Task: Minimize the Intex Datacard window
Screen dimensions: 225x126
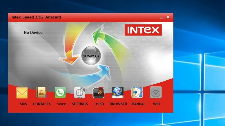Action: pyautogui.click(x=162, y=18)
